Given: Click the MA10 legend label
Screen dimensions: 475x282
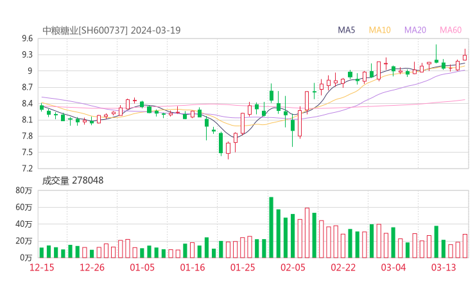Looking at the screenshot, I should tap(379, 30).
